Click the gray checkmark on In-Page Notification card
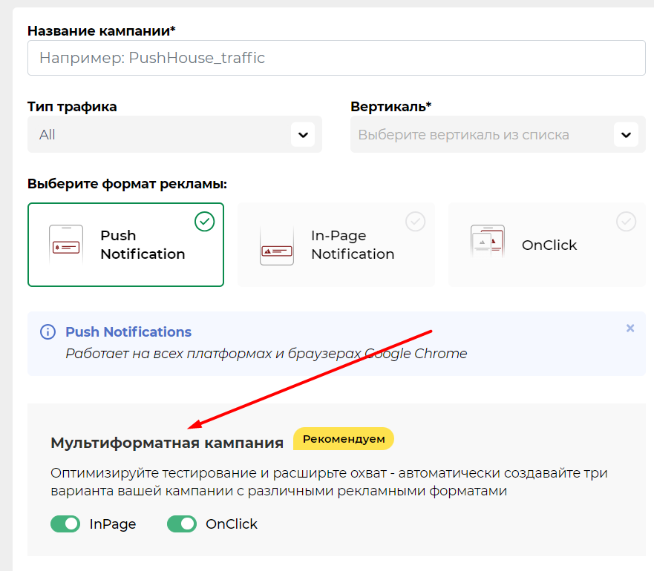 point(416,221)
